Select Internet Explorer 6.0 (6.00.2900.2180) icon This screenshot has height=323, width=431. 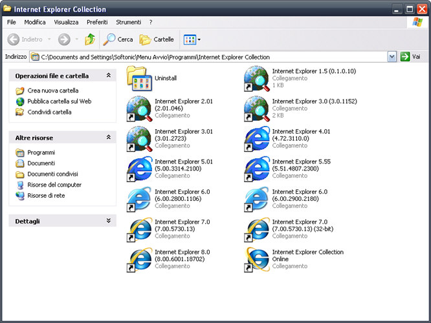coord(257,199)
